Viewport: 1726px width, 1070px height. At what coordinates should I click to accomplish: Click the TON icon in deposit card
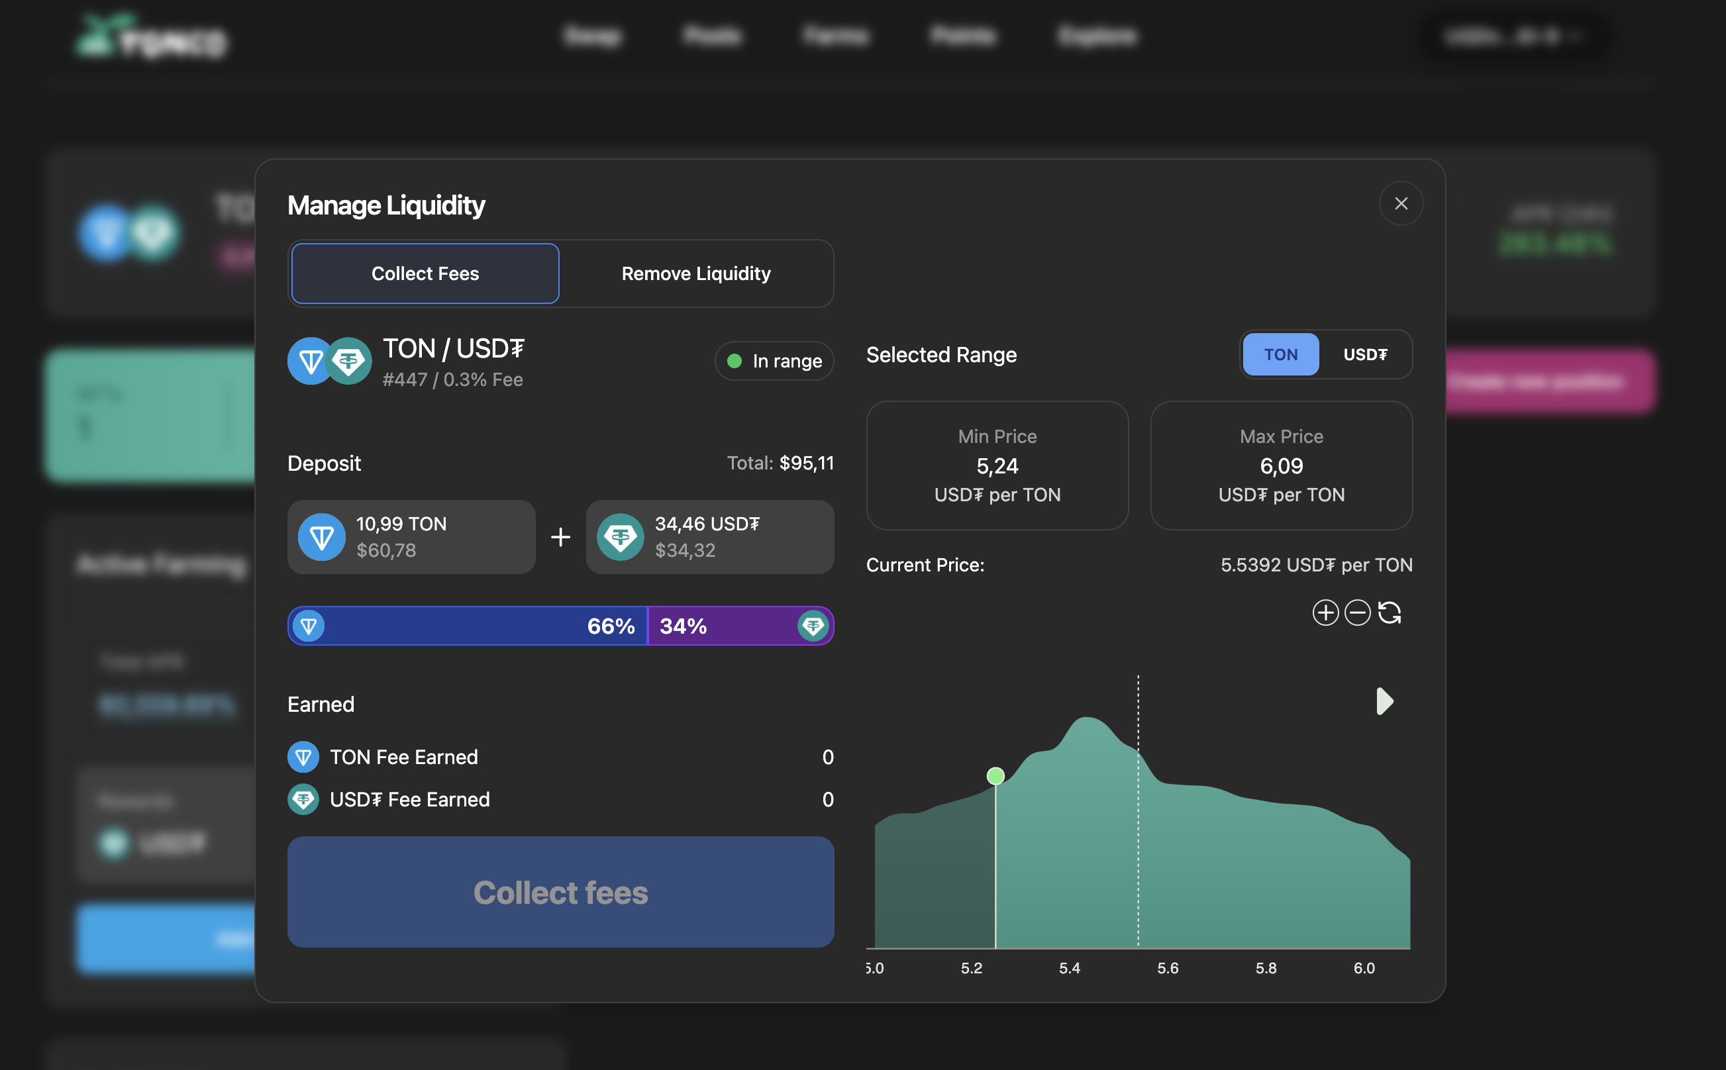tap(321, 537)
